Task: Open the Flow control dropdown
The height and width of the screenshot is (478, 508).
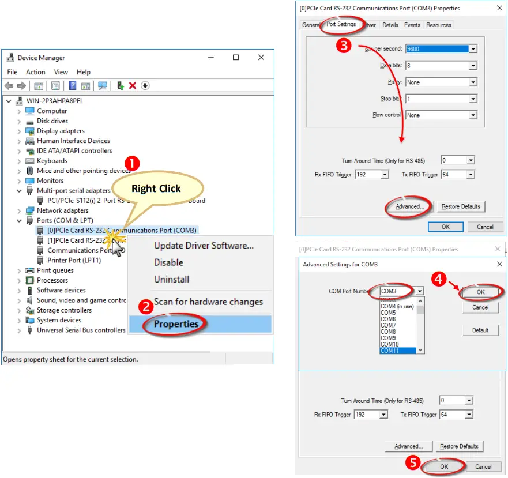Action: point(473,115)
